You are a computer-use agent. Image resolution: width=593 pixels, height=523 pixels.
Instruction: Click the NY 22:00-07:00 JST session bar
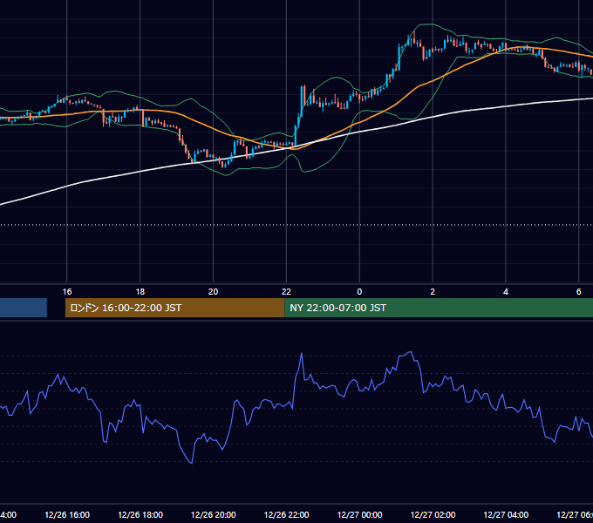(x=439, y=308)
